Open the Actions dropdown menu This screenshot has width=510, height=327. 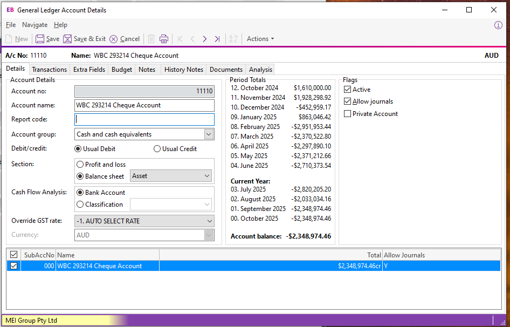[x=260, y=39]
